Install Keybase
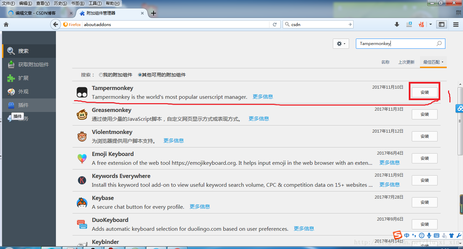The width and height of the screenshot is (463, 249). pos(425,202)
